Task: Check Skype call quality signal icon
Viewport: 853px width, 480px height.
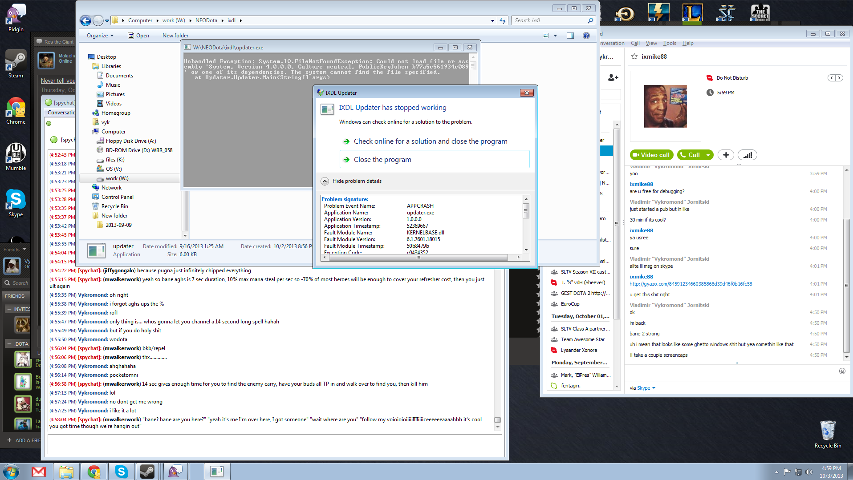Action: coord(747,155)
